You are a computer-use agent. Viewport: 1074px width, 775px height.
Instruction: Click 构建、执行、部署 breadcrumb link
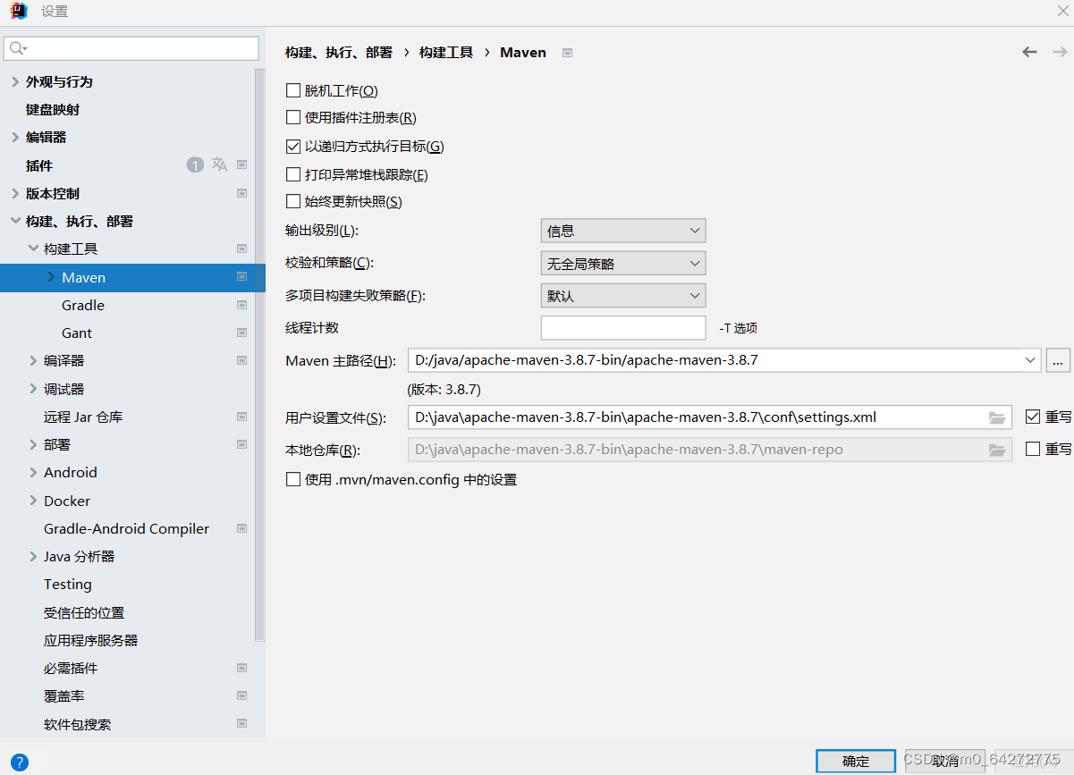pos(339,52)
